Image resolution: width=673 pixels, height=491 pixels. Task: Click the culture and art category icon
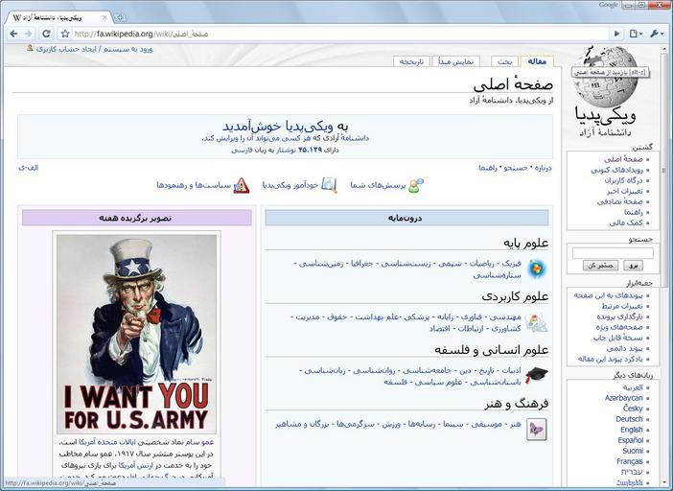pyautogui.click(x=537, y=430)
